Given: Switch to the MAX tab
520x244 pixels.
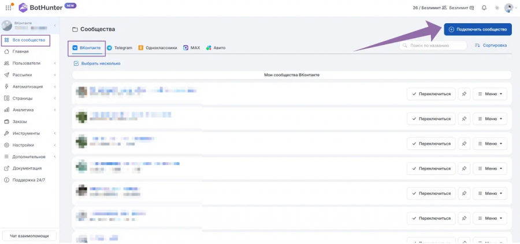Looking at the screenshot, I should coord(192,48).
